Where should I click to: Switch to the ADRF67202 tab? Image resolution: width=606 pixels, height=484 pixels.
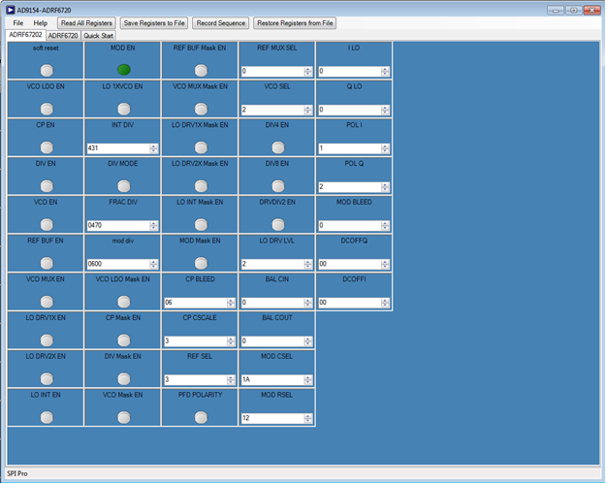coord(25,35)
